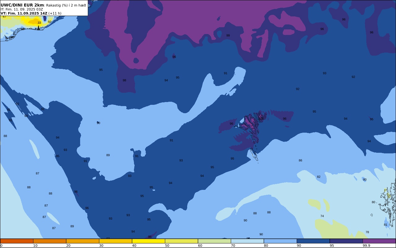Click the 'VT: Fim. 11.09.2025 14Z' line
Screen dimensions: 396x248
24,13
